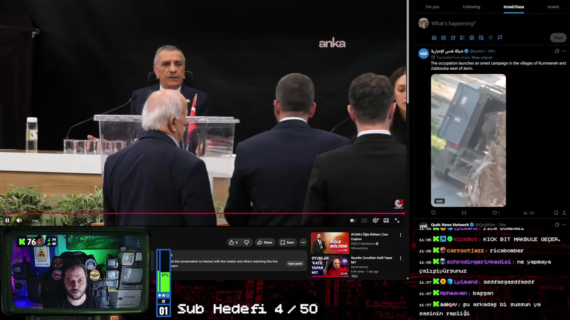
Task: Like the @qudsn tweet
Action: tap(494, 213)
